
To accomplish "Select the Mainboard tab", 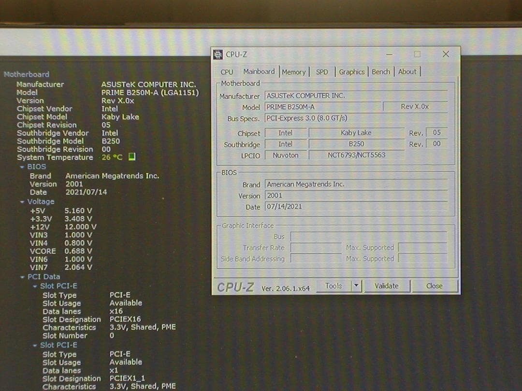I will coord(259,71).
